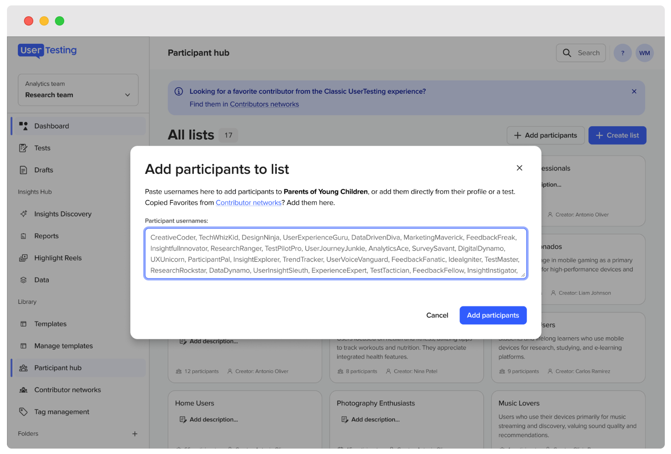Click the Templates icon
This screenshot has width=671, height=454.
[x=24, y=324]
